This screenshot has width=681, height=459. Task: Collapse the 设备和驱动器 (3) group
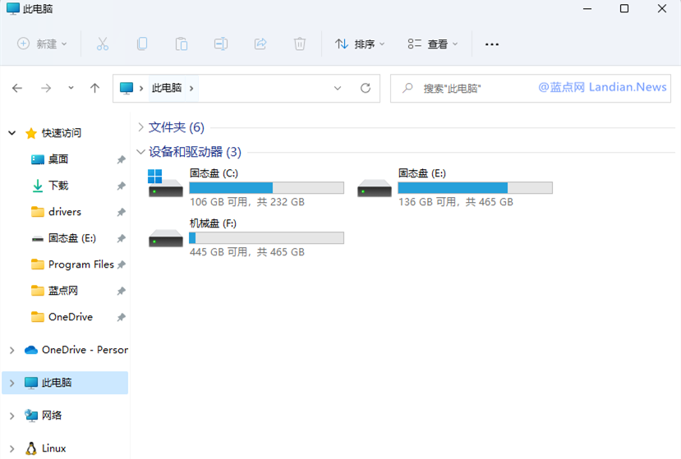coord(141,152)
